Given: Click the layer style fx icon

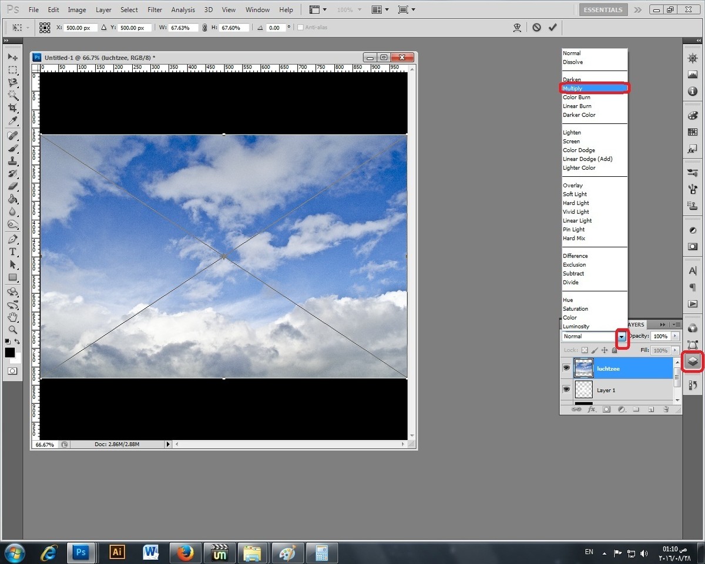Looking at the screenshot, I should [592, 409].
